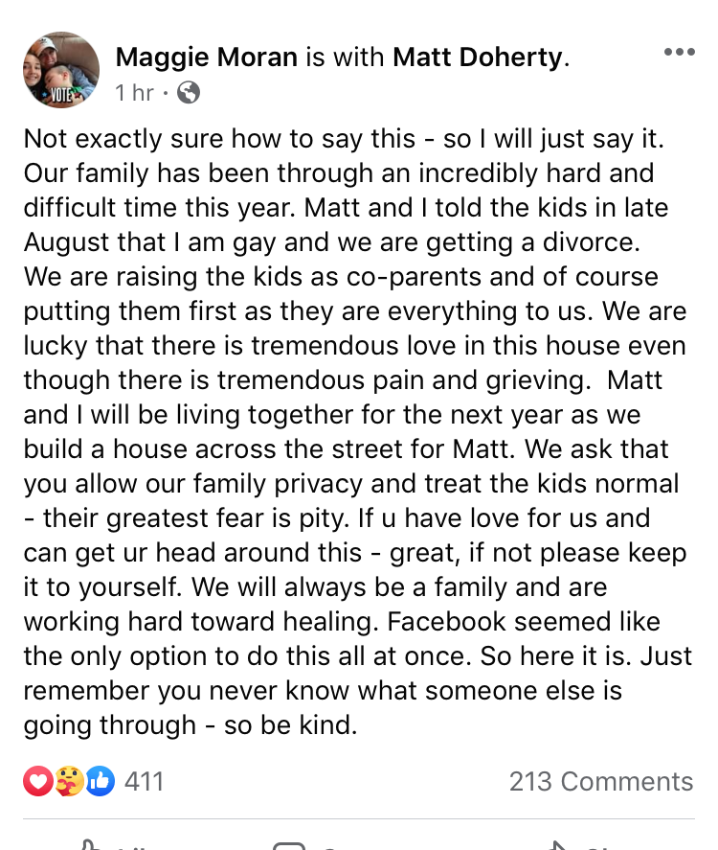Image resolution: width=718 pixels, height=850 pixels.
Task: Click the globe public privacy icon
Action: point(190,93)
